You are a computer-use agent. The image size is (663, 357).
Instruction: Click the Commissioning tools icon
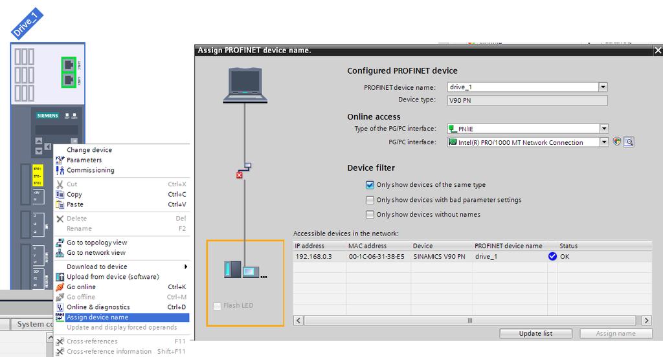60,170
